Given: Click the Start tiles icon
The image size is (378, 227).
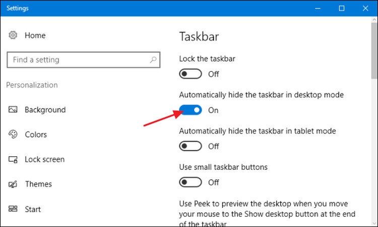Looking at the screenshot, I should [x=13, y=209].
